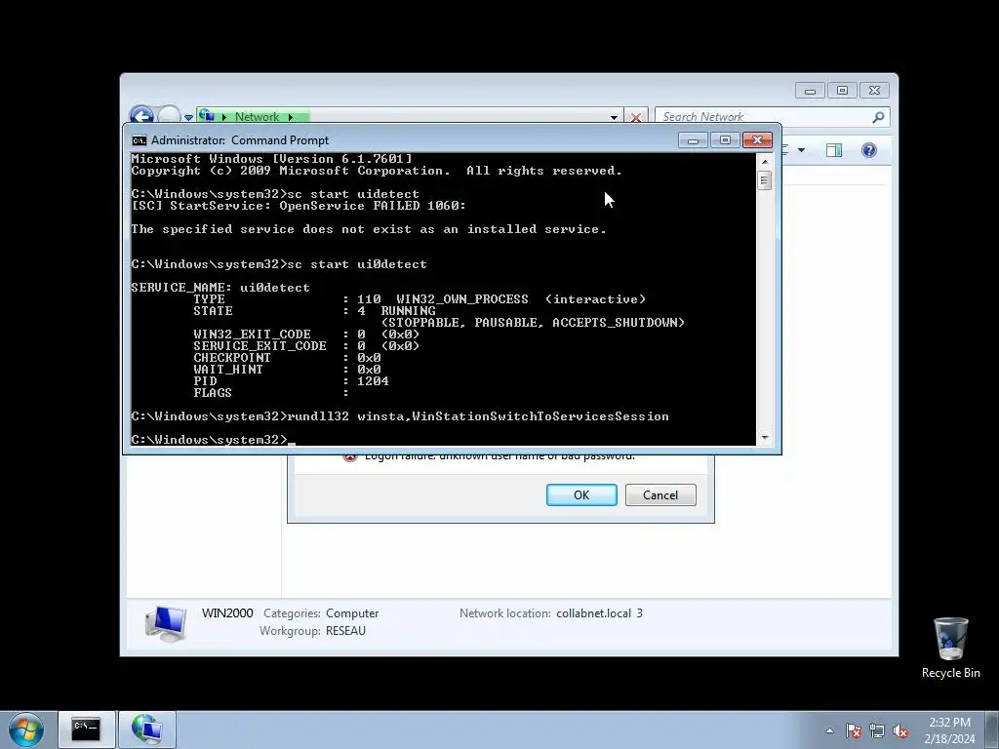Focus the Search Network field
This screenshot has width=999, height=749.
(765, 117)
